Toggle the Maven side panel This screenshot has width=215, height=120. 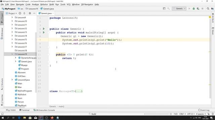(x=213, y=31)
